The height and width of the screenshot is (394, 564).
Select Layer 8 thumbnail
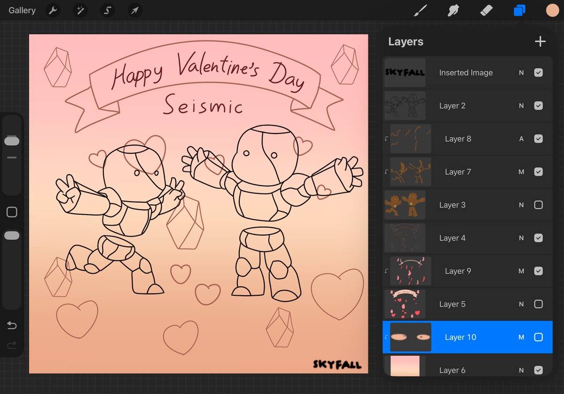[411, 139]
